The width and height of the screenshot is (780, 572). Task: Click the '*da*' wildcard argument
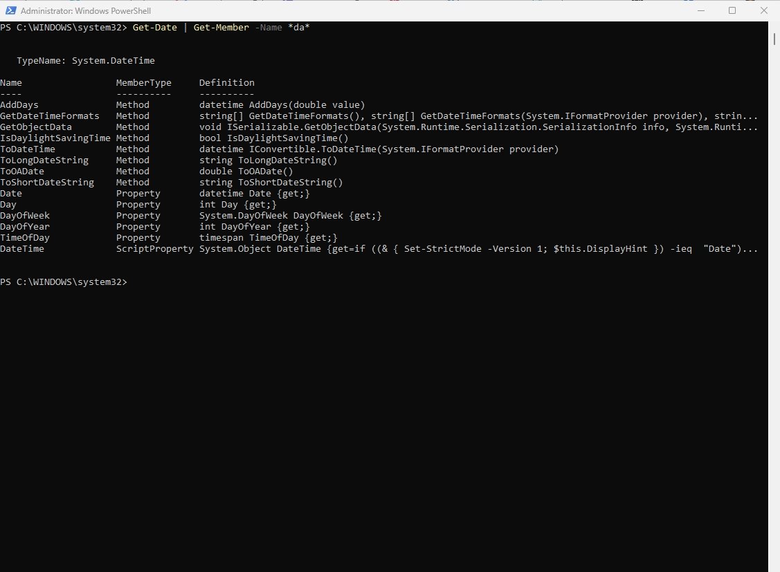(x=298, y=28)
